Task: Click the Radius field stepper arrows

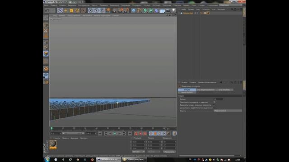Action: coord(223,99)
